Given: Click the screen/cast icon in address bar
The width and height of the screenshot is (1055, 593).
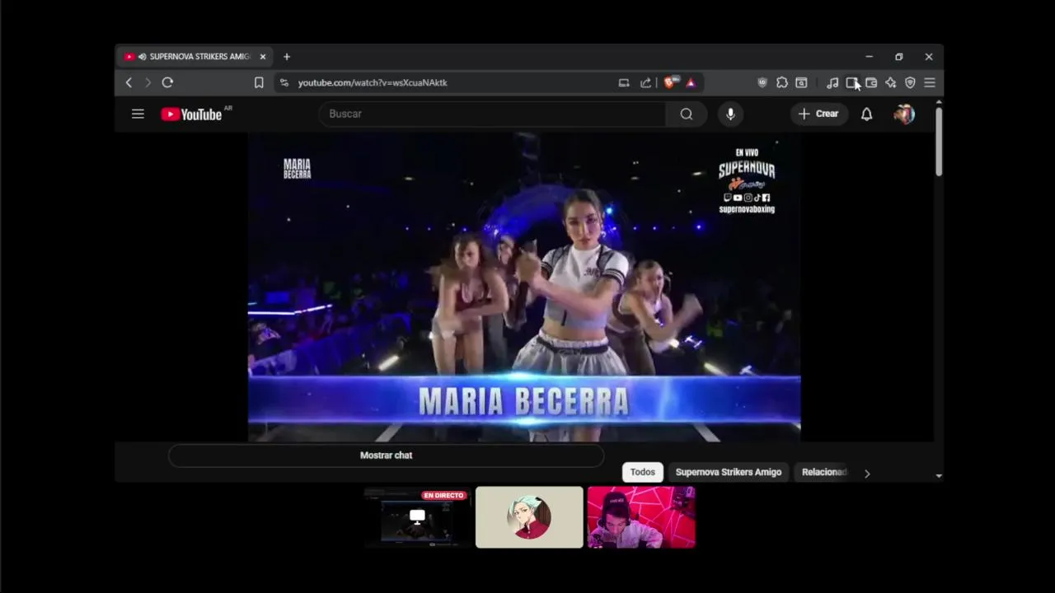Looking at the screenshot, I should (624, 82).
